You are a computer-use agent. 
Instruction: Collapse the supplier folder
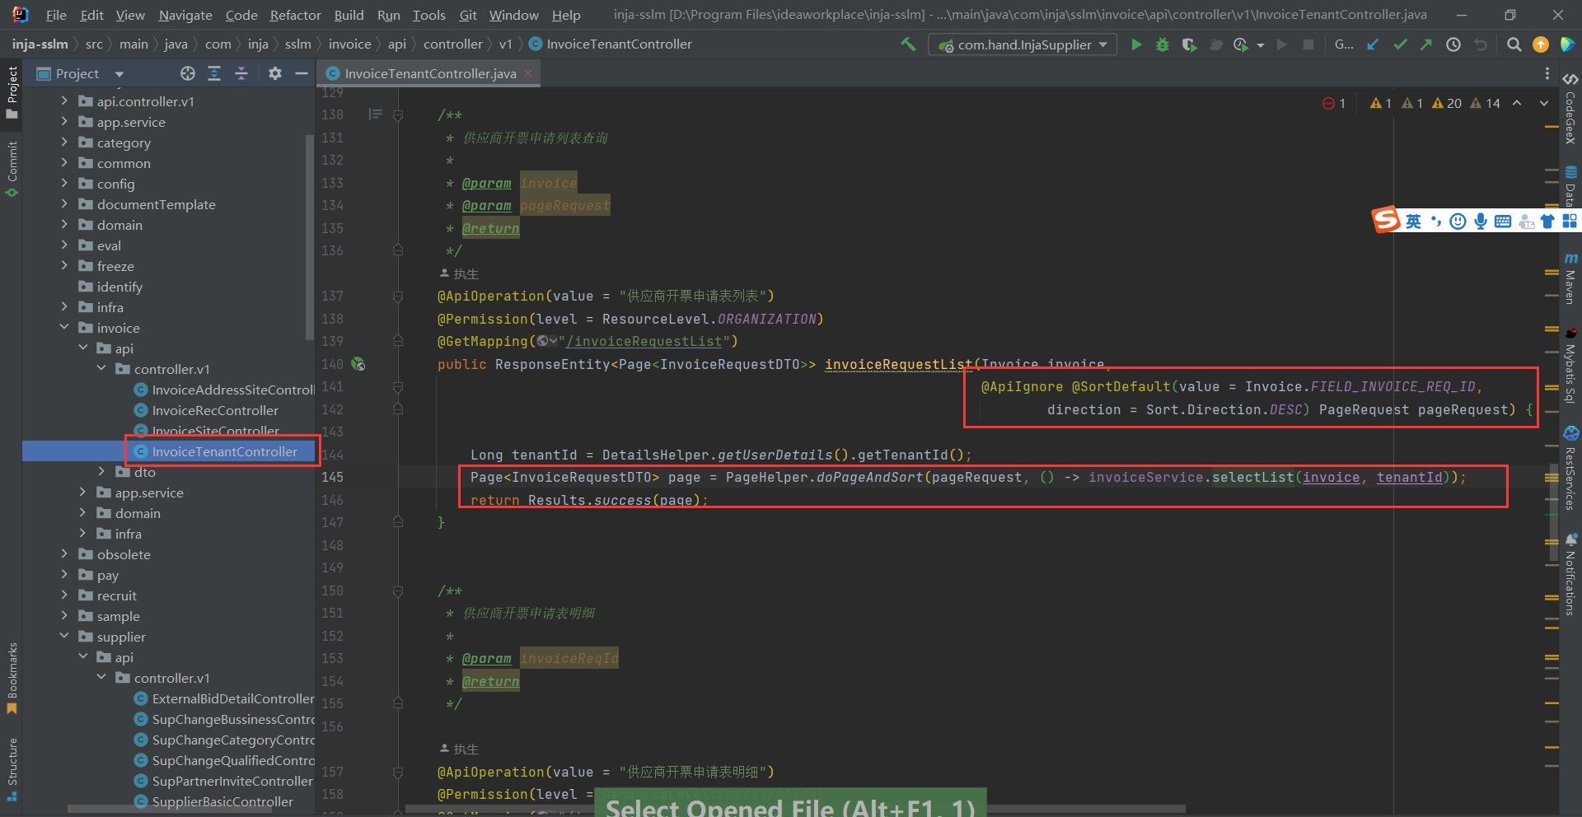pos(64,637)
